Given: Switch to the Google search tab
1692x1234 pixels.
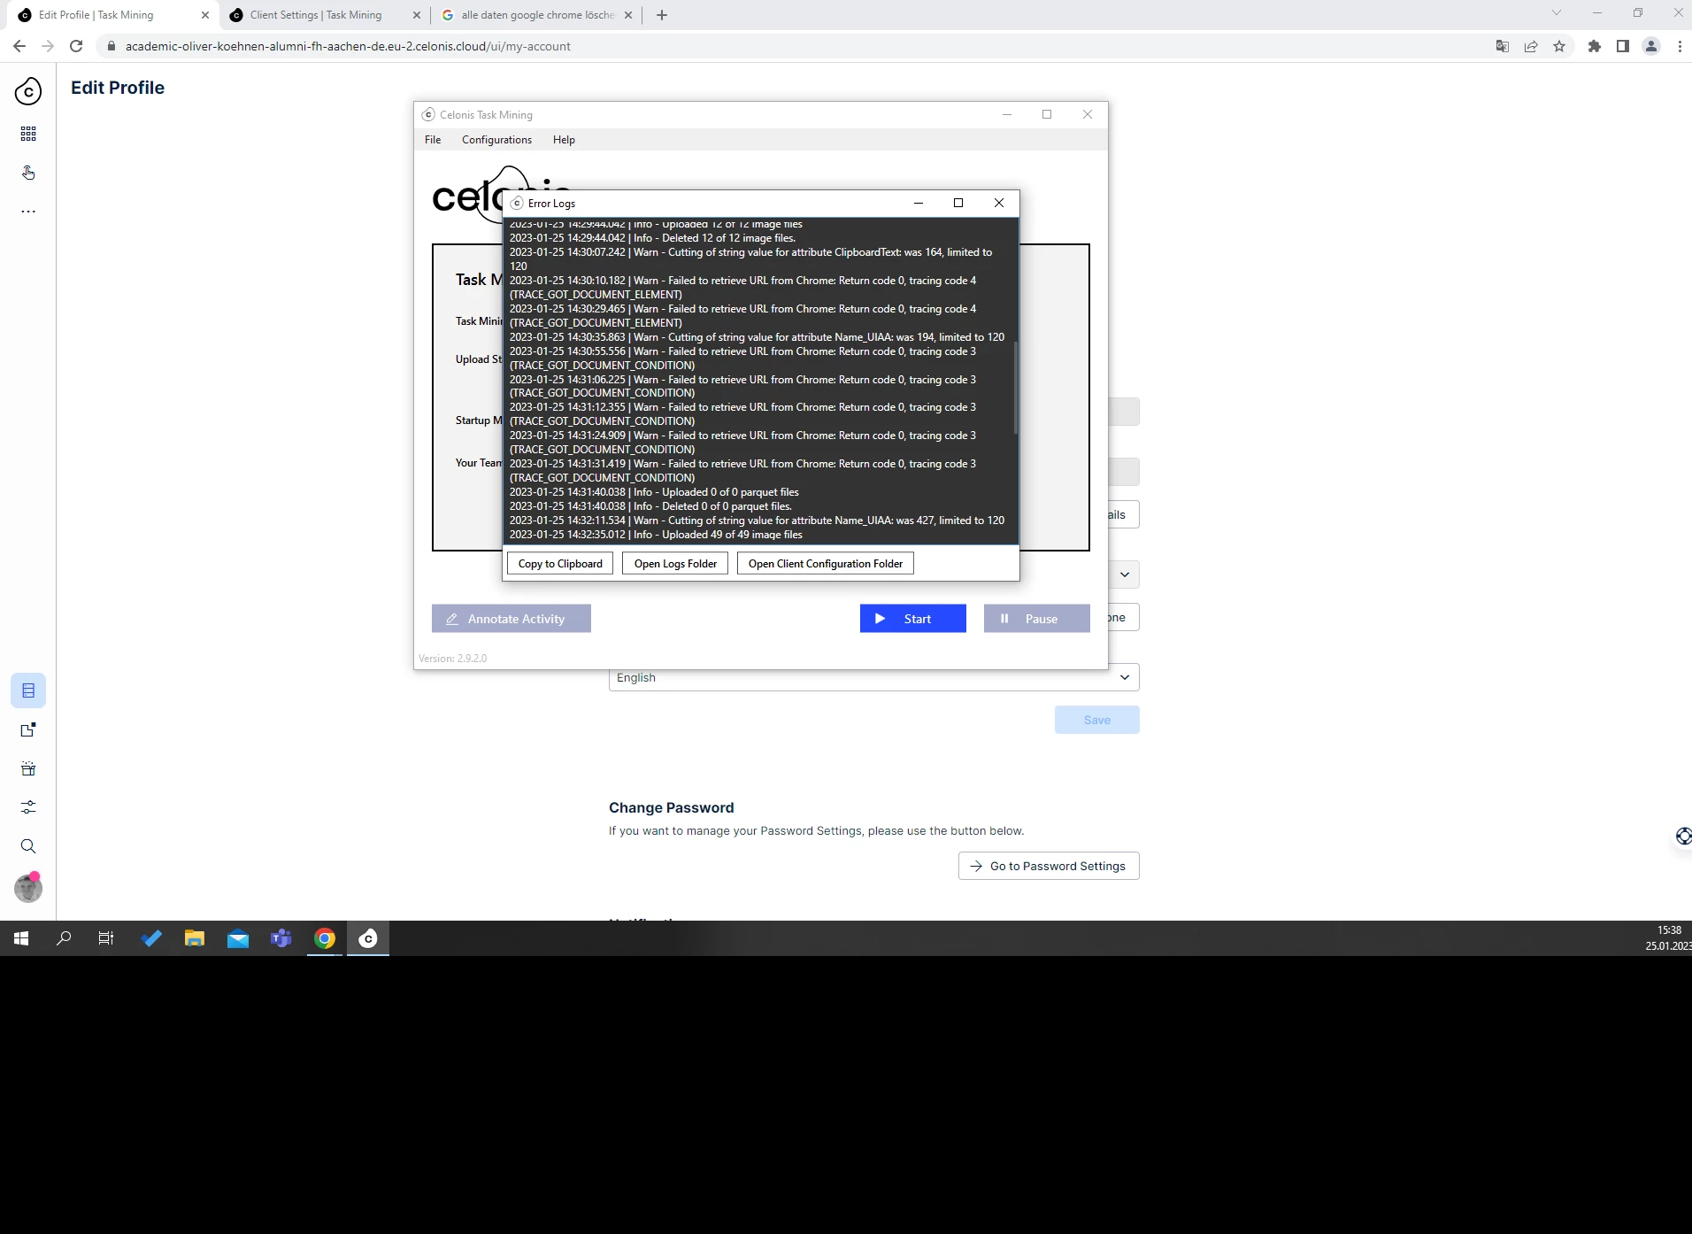Looking at the screenshot, I should tap(538, 15).
